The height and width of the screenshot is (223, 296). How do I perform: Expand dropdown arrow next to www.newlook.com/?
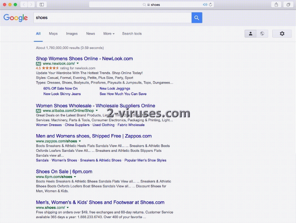78,63
